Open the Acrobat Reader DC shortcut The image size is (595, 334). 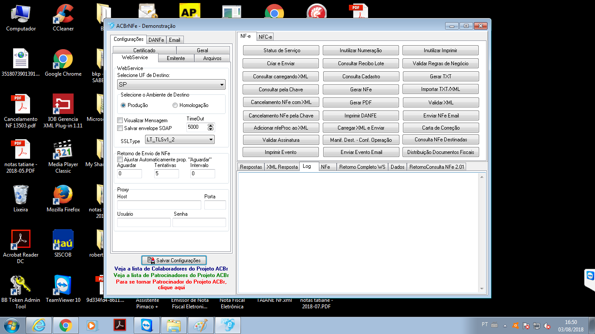click(21, 247)
